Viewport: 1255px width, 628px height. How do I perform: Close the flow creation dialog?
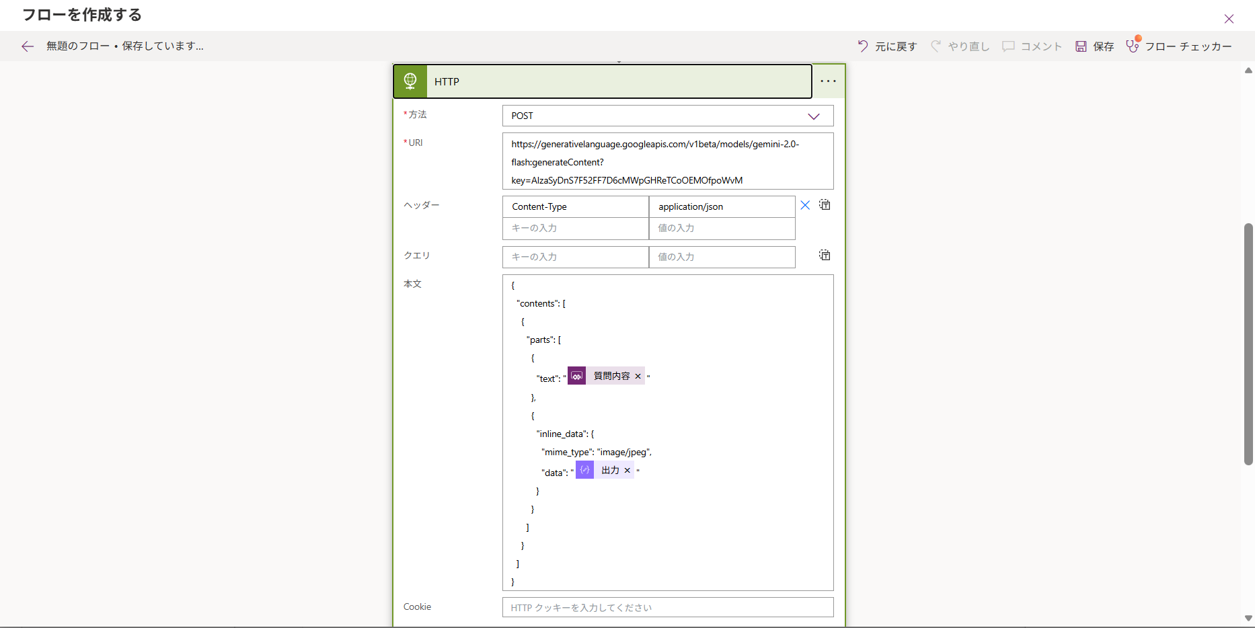click(x=1229, y=19)
